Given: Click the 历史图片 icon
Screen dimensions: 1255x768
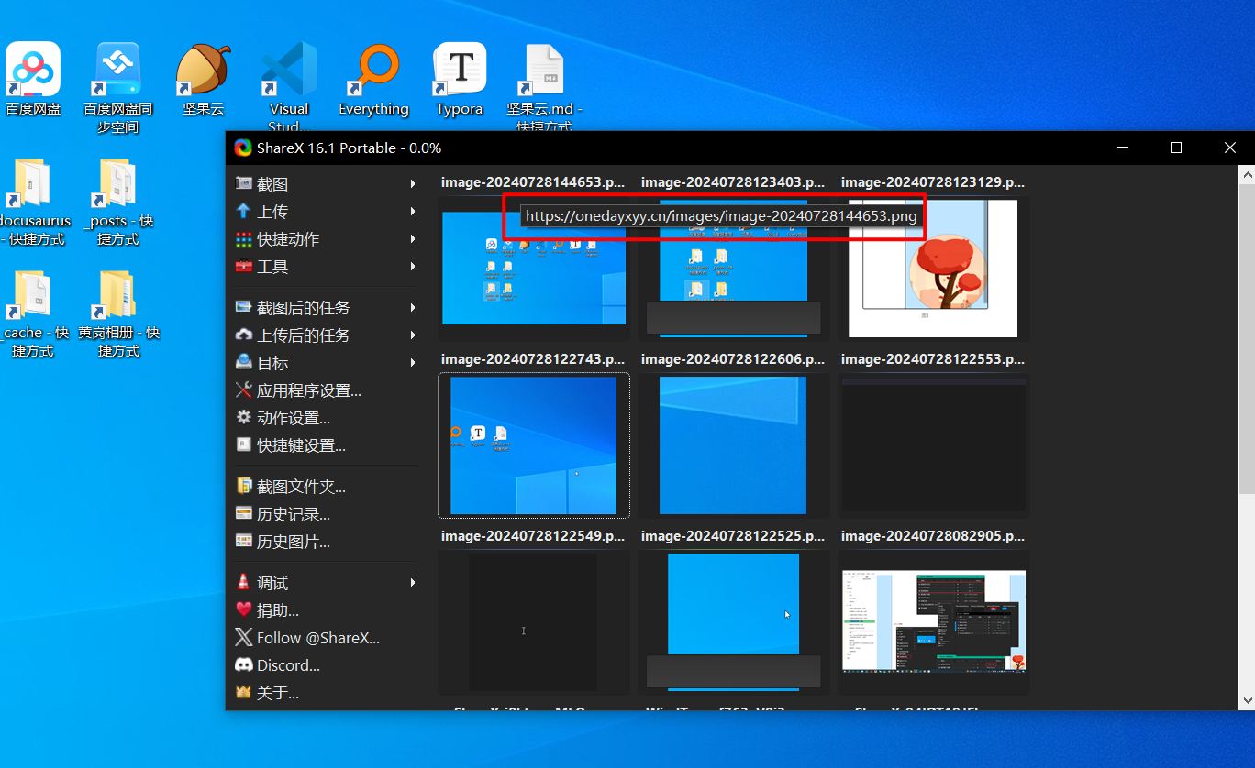Looking at the screenshot, I should [243, 541].
